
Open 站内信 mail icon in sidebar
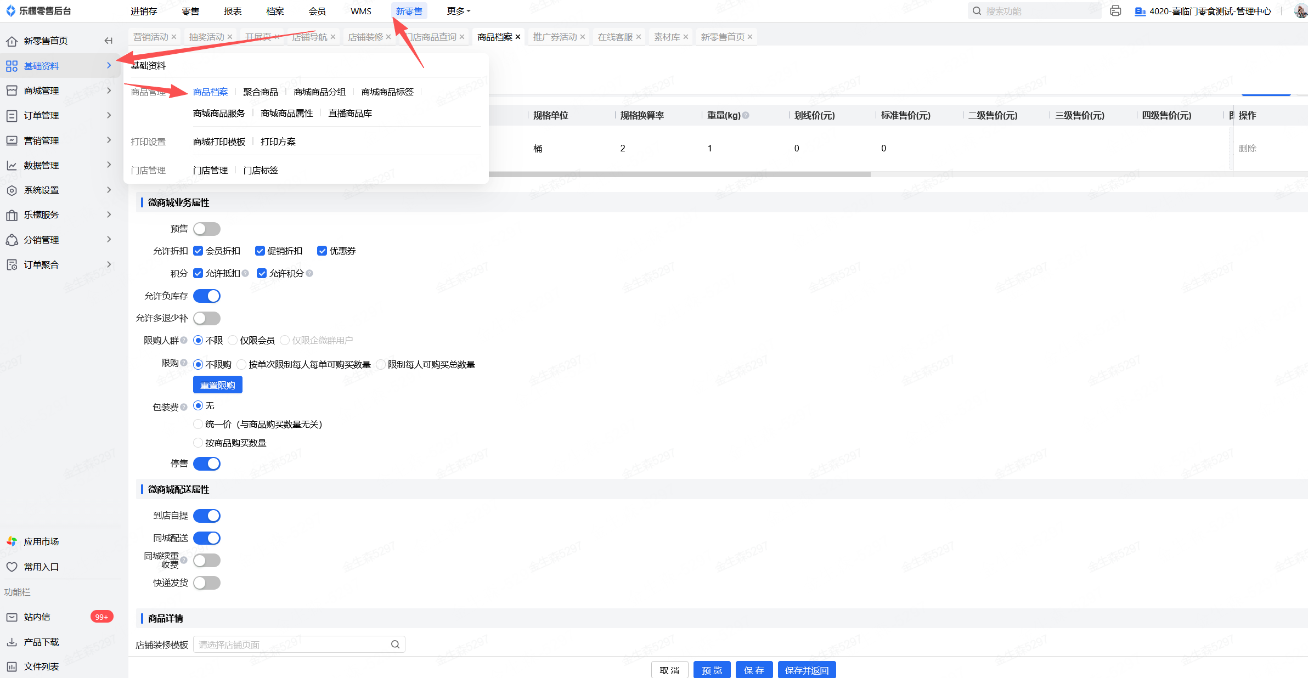(12, 617)
